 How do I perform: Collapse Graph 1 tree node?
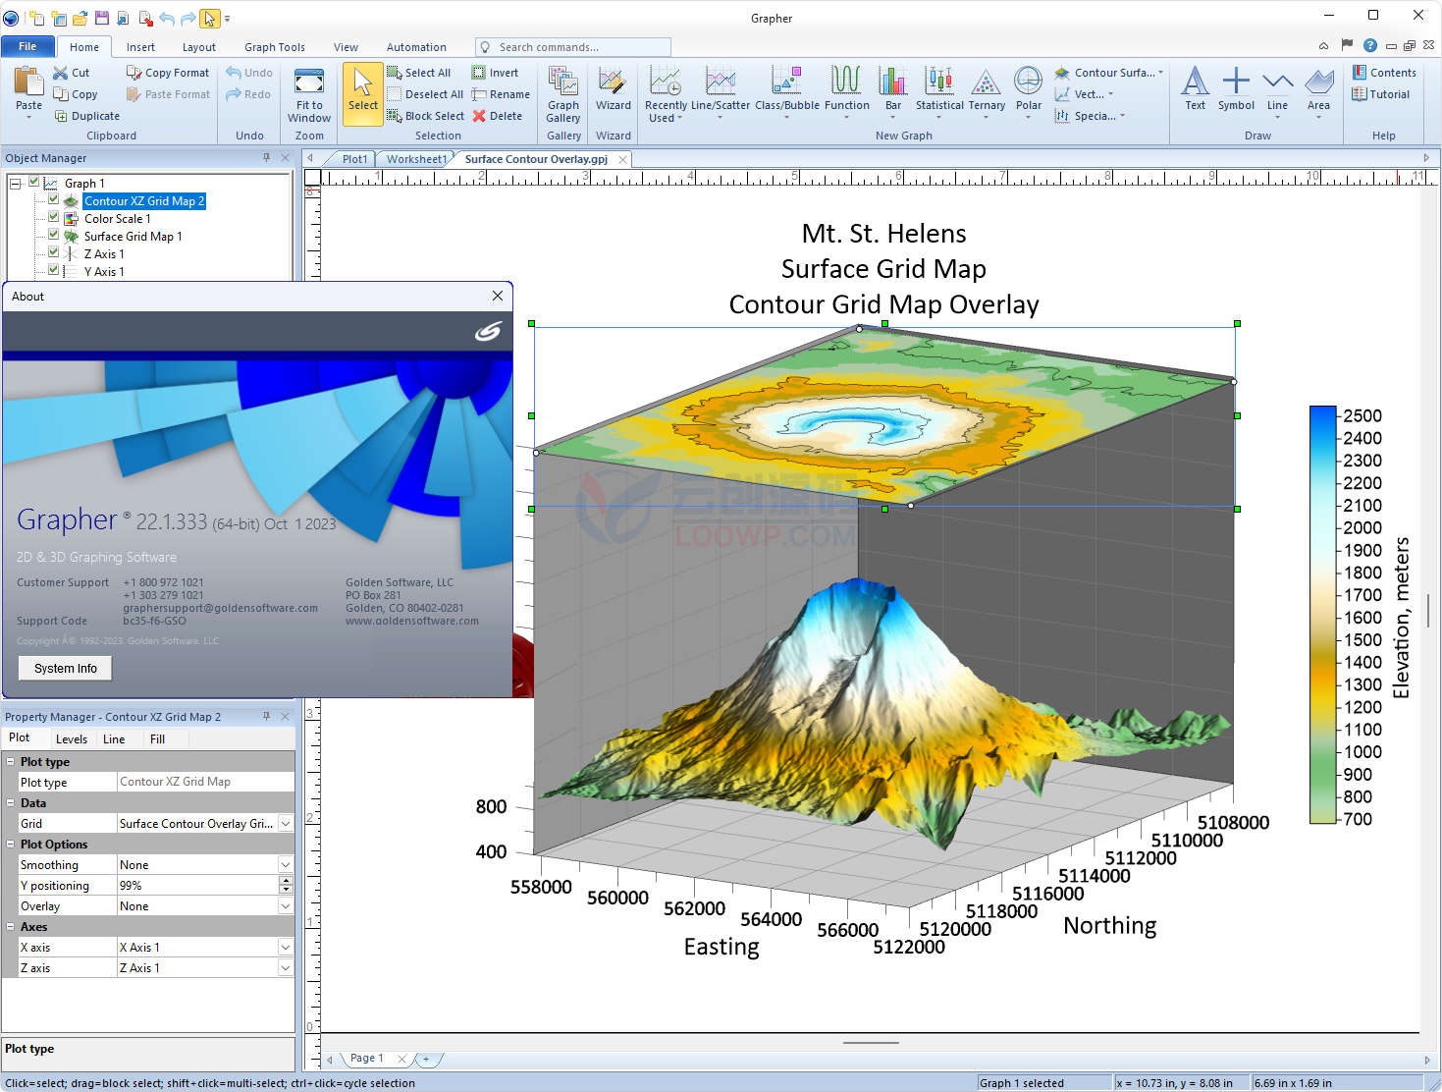pyautogui.click(x=16, y=184)
